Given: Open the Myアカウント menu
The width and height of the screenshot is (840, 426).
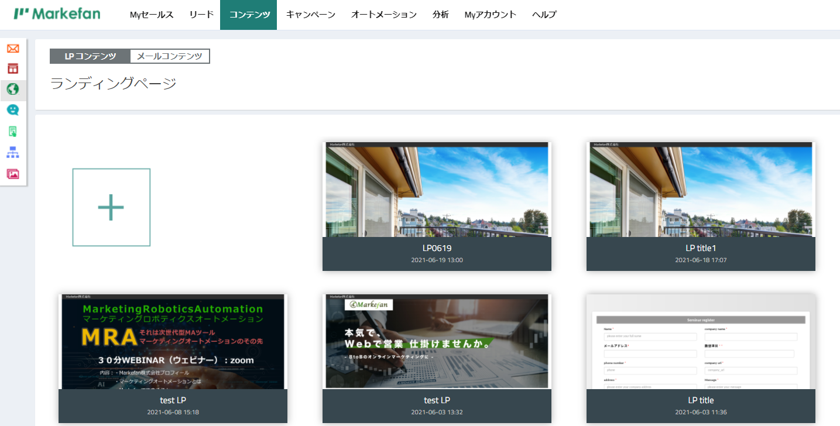Looking at the screenshot, I should [x=491, y=15].
